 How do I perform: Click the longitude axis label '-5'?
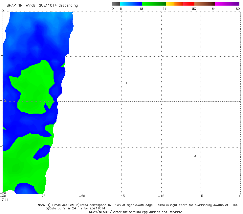coord(201,196)
